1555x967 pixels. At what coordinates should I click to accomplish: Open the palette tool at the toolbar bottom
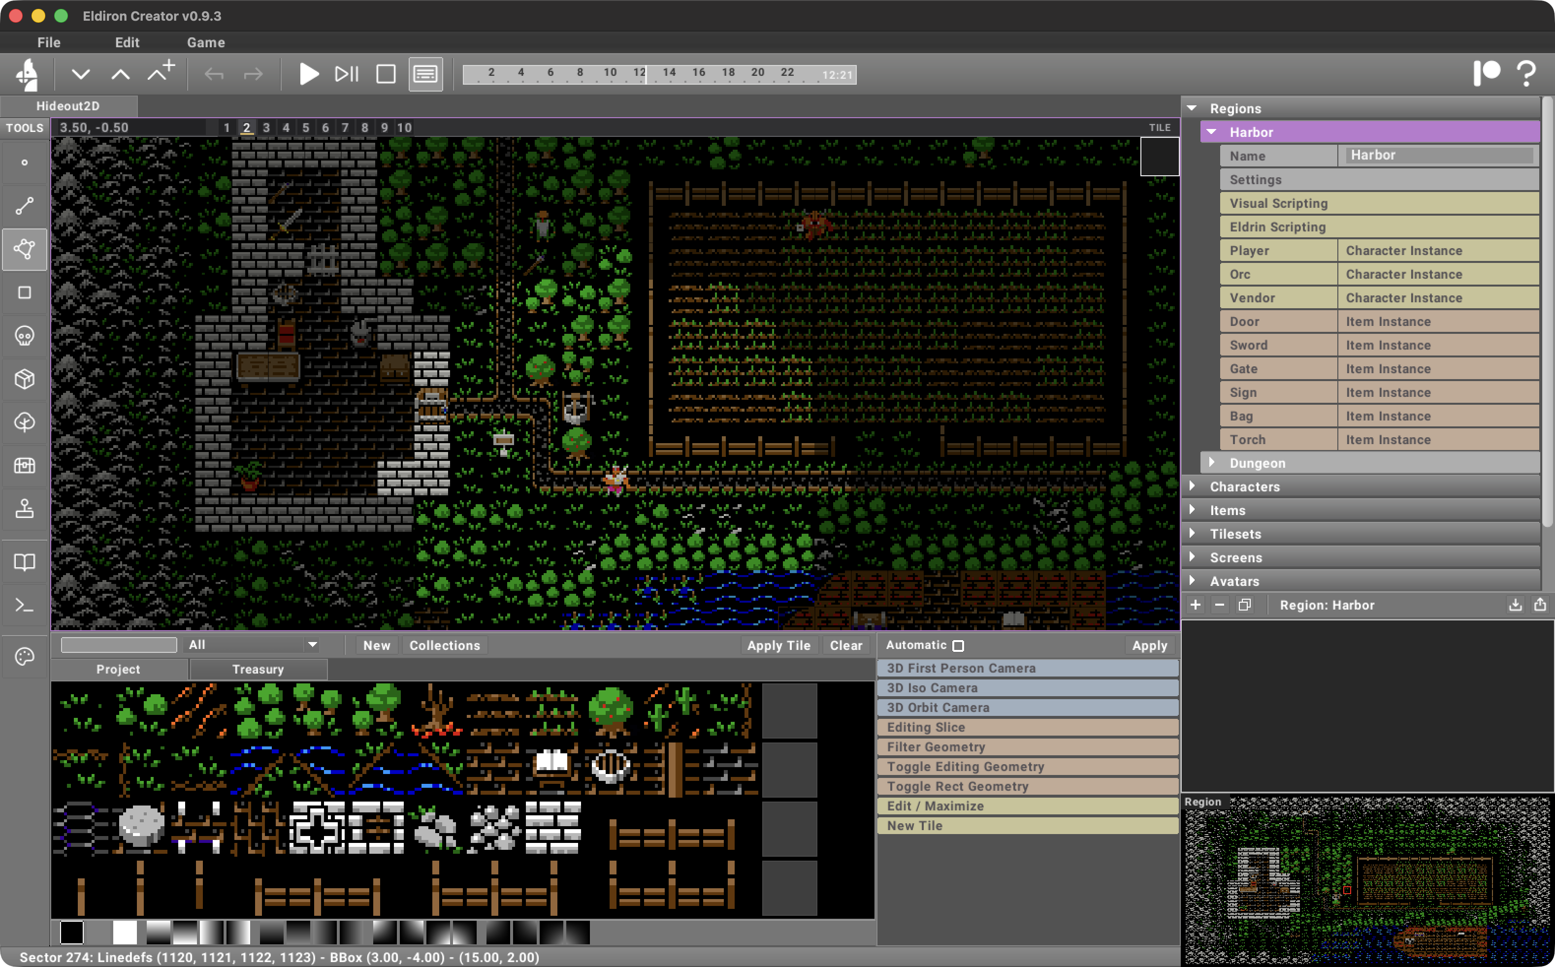pos(24,657)
